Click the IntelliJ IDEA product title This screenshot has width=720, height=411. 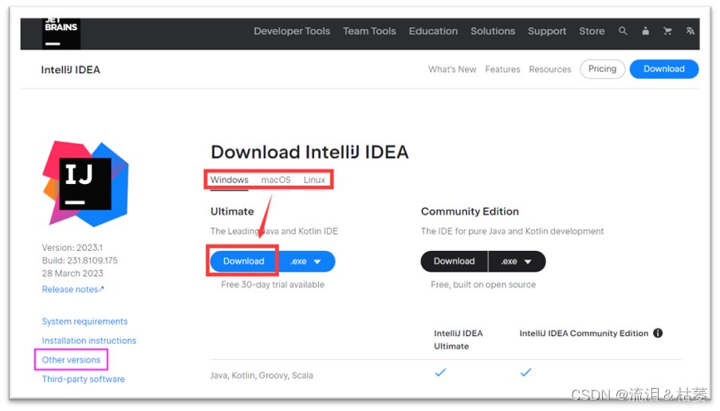click(70, 70)
